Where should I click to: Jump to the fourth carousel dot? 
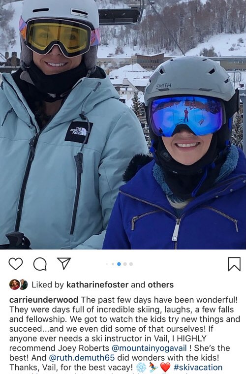[125, 264]
